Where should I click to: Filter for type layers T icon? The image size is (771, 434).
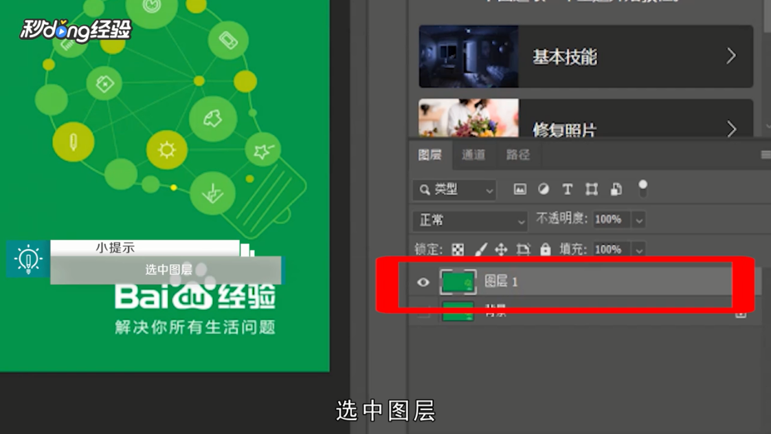(x=568, y=189)
